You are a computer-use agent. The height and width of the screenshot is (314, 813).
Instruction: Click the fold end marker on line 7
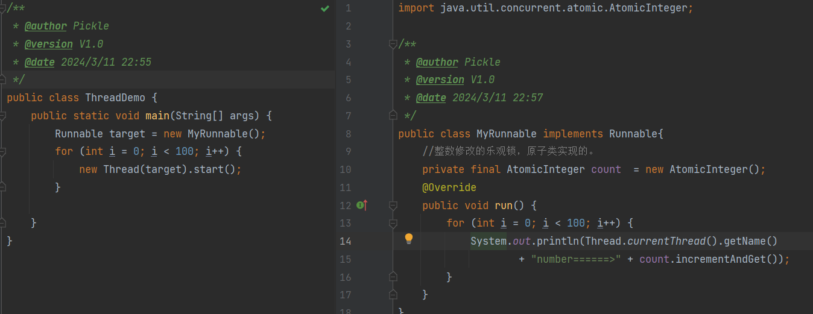[393, 116]
